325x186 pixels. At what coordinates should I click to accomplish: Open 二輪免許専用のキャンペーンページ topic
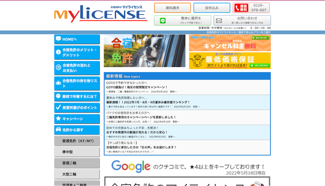[x=141, y=117]
